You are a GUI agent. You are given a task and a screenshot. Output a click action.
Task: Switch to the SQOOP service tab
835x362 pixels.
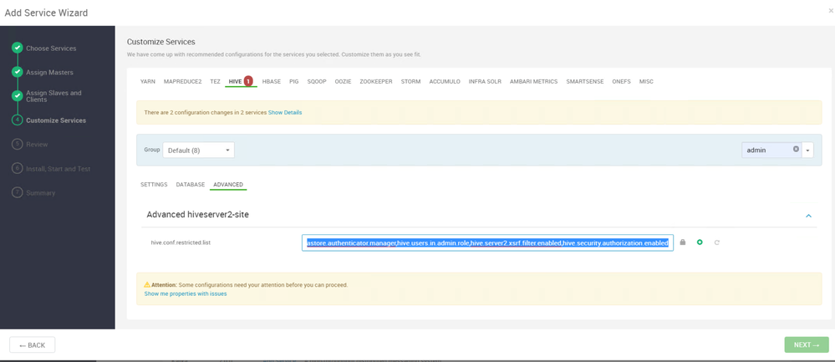317,81
